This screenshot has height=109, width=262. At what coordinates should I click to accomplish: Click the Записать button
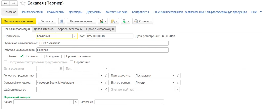(x=47, y=21)
